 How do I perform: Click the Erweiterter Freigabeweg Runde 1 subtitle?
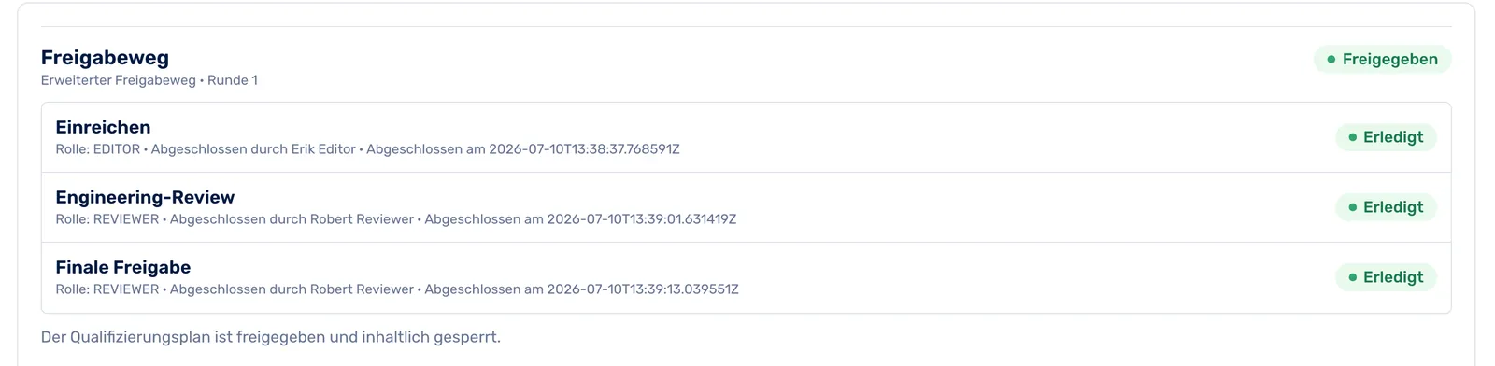(x=149, y=80)
